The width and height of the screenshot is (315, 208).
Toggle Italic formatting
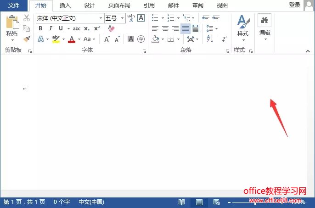coord(51,28)
